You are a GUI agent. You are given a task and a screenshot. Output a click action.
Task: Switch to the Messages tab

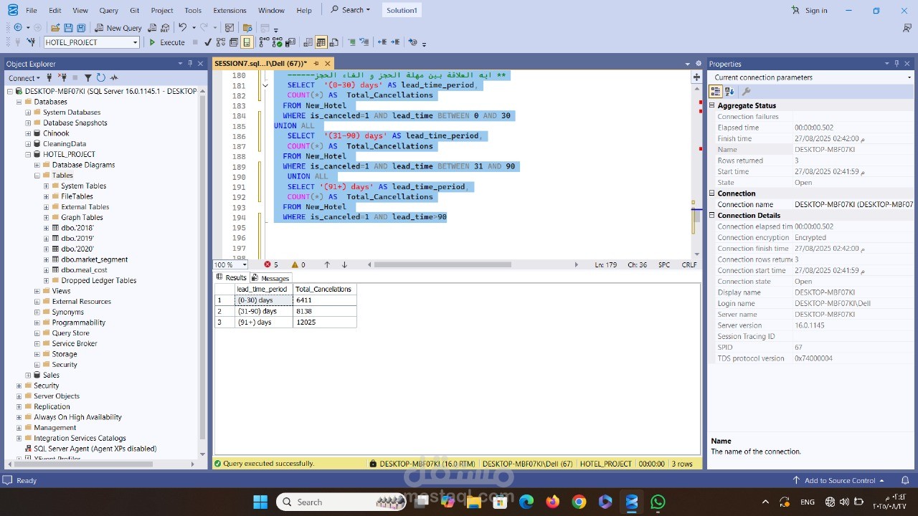point(270,278)
